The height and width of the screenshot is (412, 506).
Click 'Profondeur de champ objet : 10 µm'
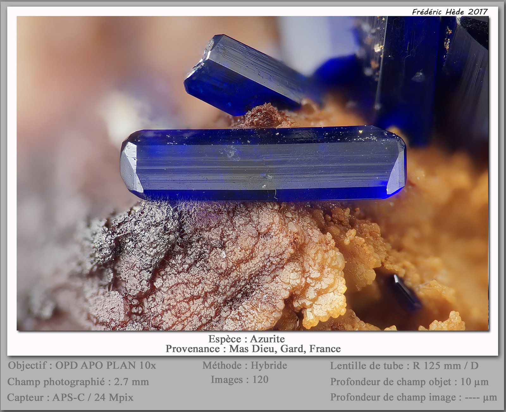(x=409, y=382)
